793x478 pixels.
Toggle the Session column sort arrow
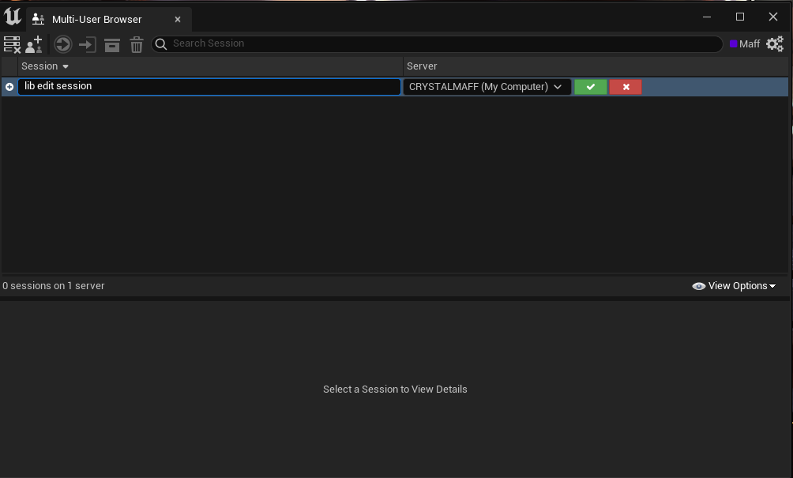66,66
